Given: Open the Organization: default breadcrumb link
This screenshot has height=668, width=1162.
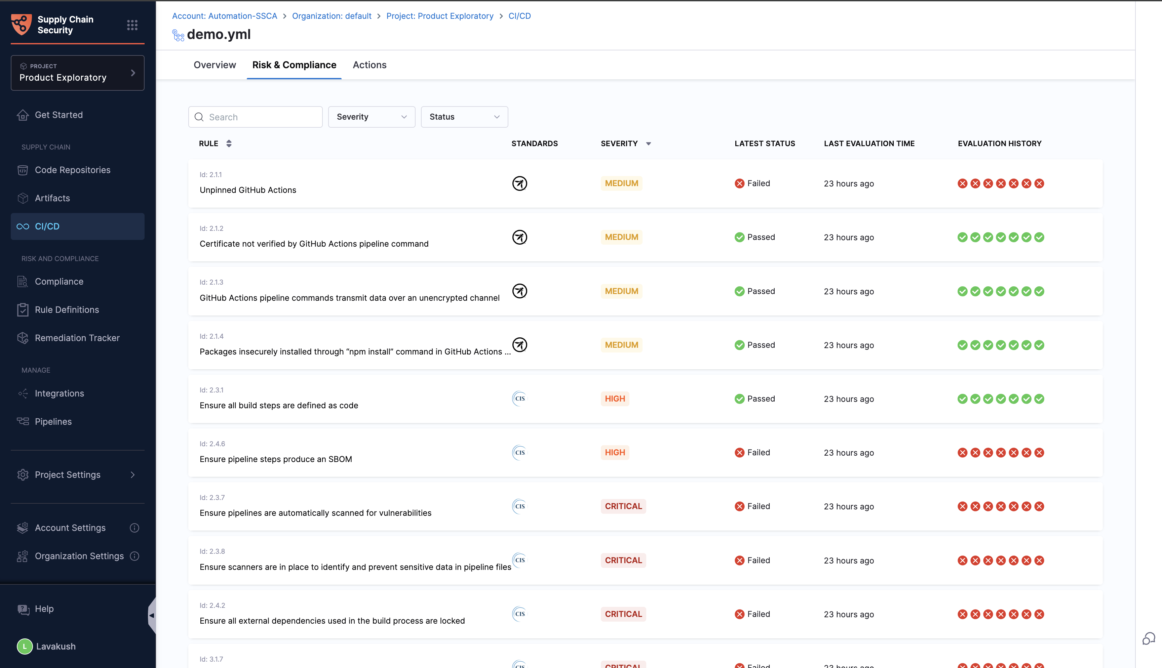Looking at the screenshot, I should 331,16.
